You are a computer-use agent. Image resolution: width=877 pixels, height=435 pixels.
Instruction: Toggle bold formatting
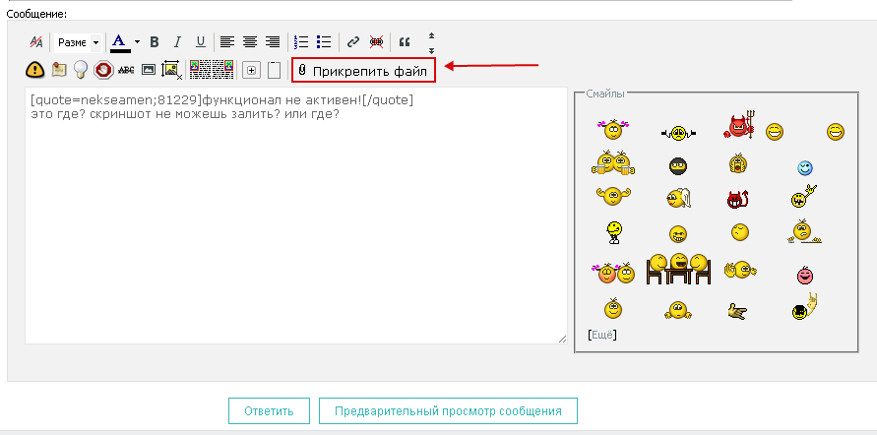click(155, 42)
